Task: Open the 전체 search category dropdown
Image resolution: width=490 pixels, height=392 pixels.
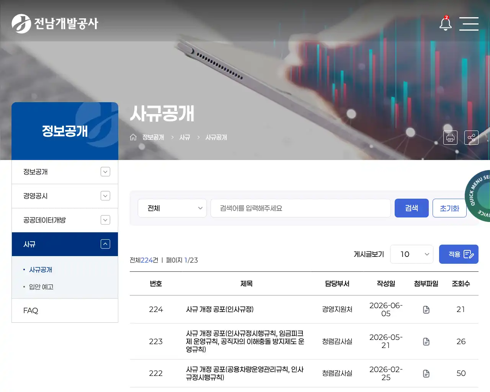Action: pyautogui.click(x=172, y=208)
